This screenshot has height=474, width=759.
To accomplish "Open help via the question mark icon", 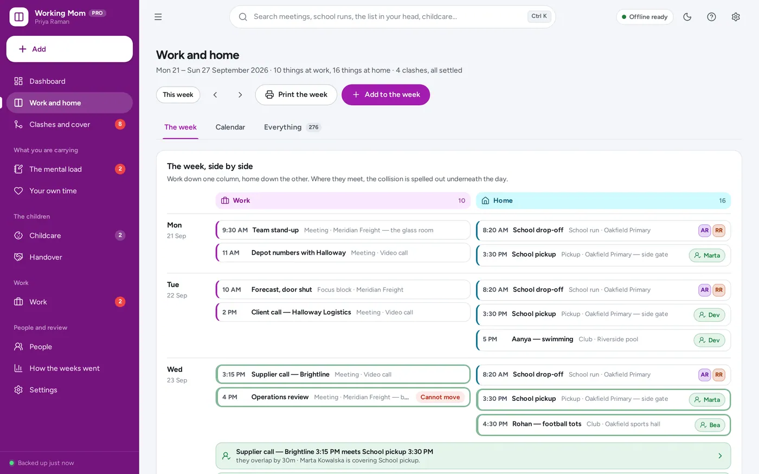I will click(711, 17).
